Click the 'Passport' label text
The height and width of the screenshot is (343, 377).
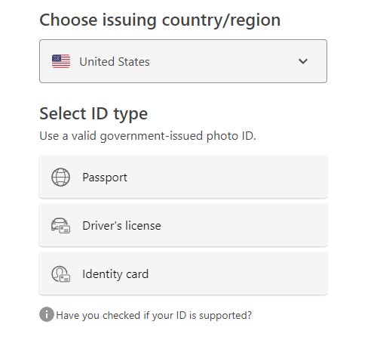tap(105, 178)
